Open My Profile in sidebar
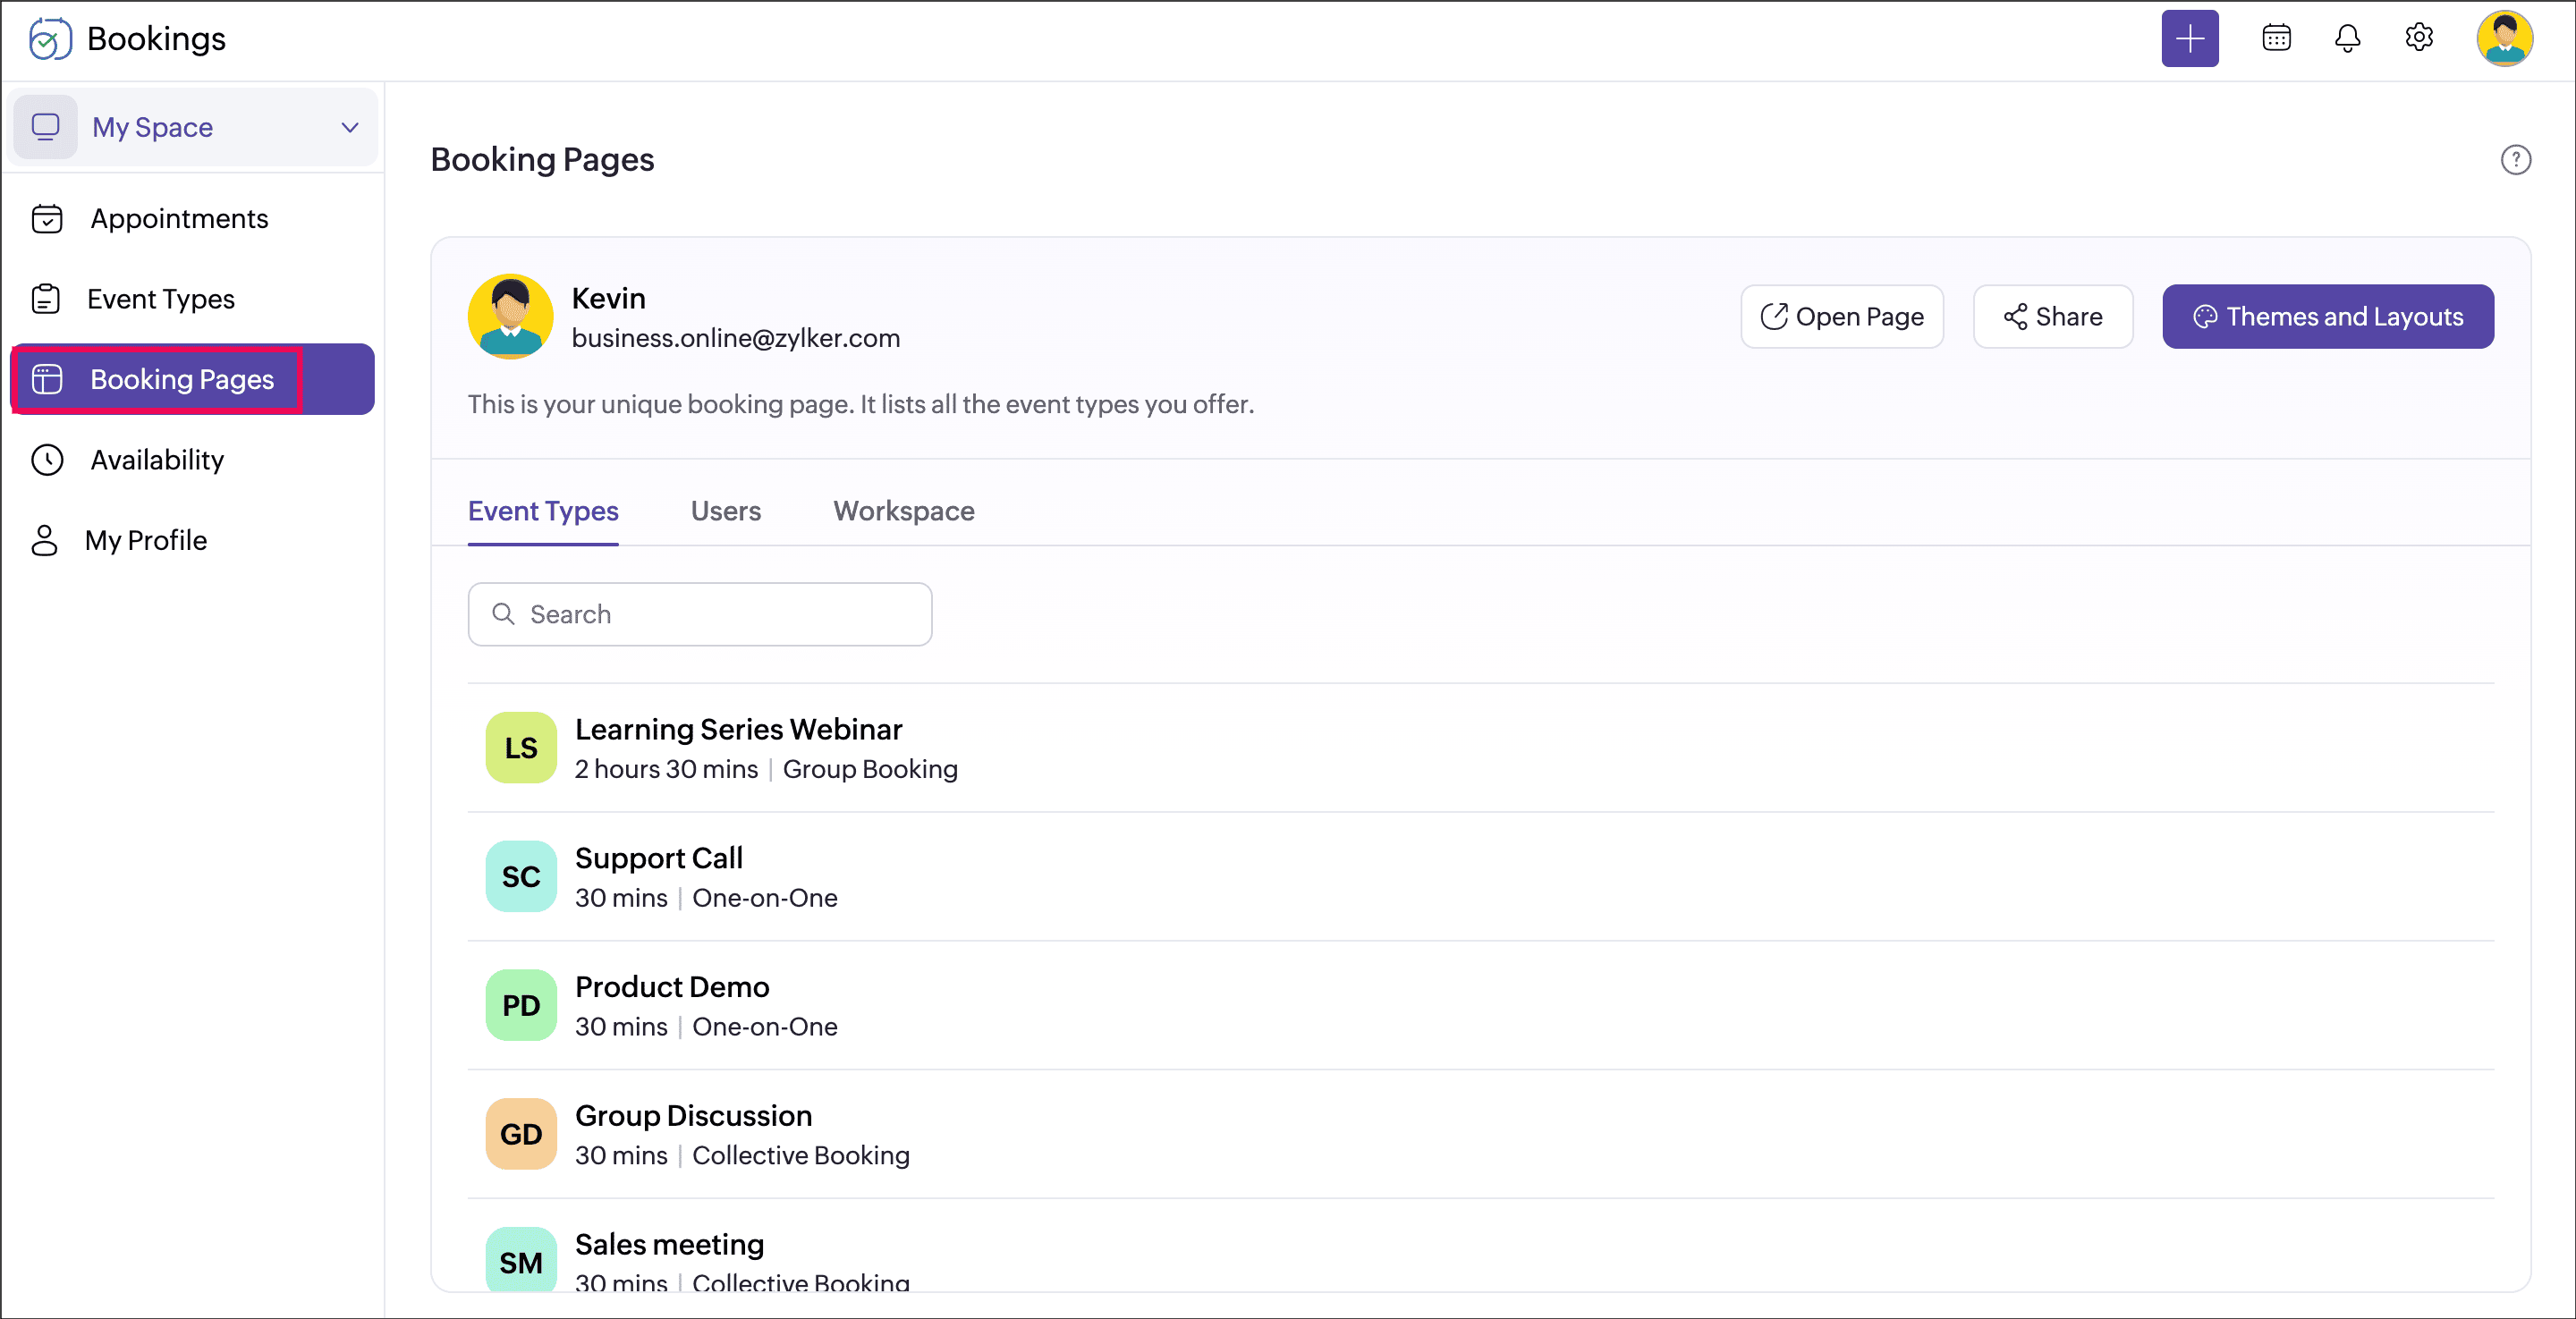The height and width of the screenshot is (1319, 2576). [x=146, y=540]
